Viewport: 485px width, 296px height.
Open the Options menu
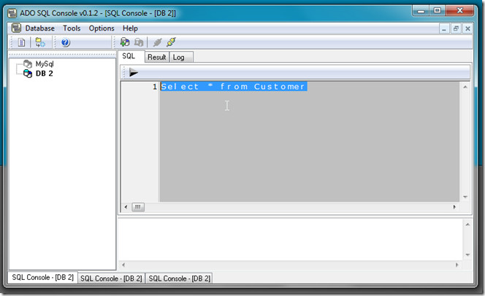pyautogui.click(x=102, y=28)
